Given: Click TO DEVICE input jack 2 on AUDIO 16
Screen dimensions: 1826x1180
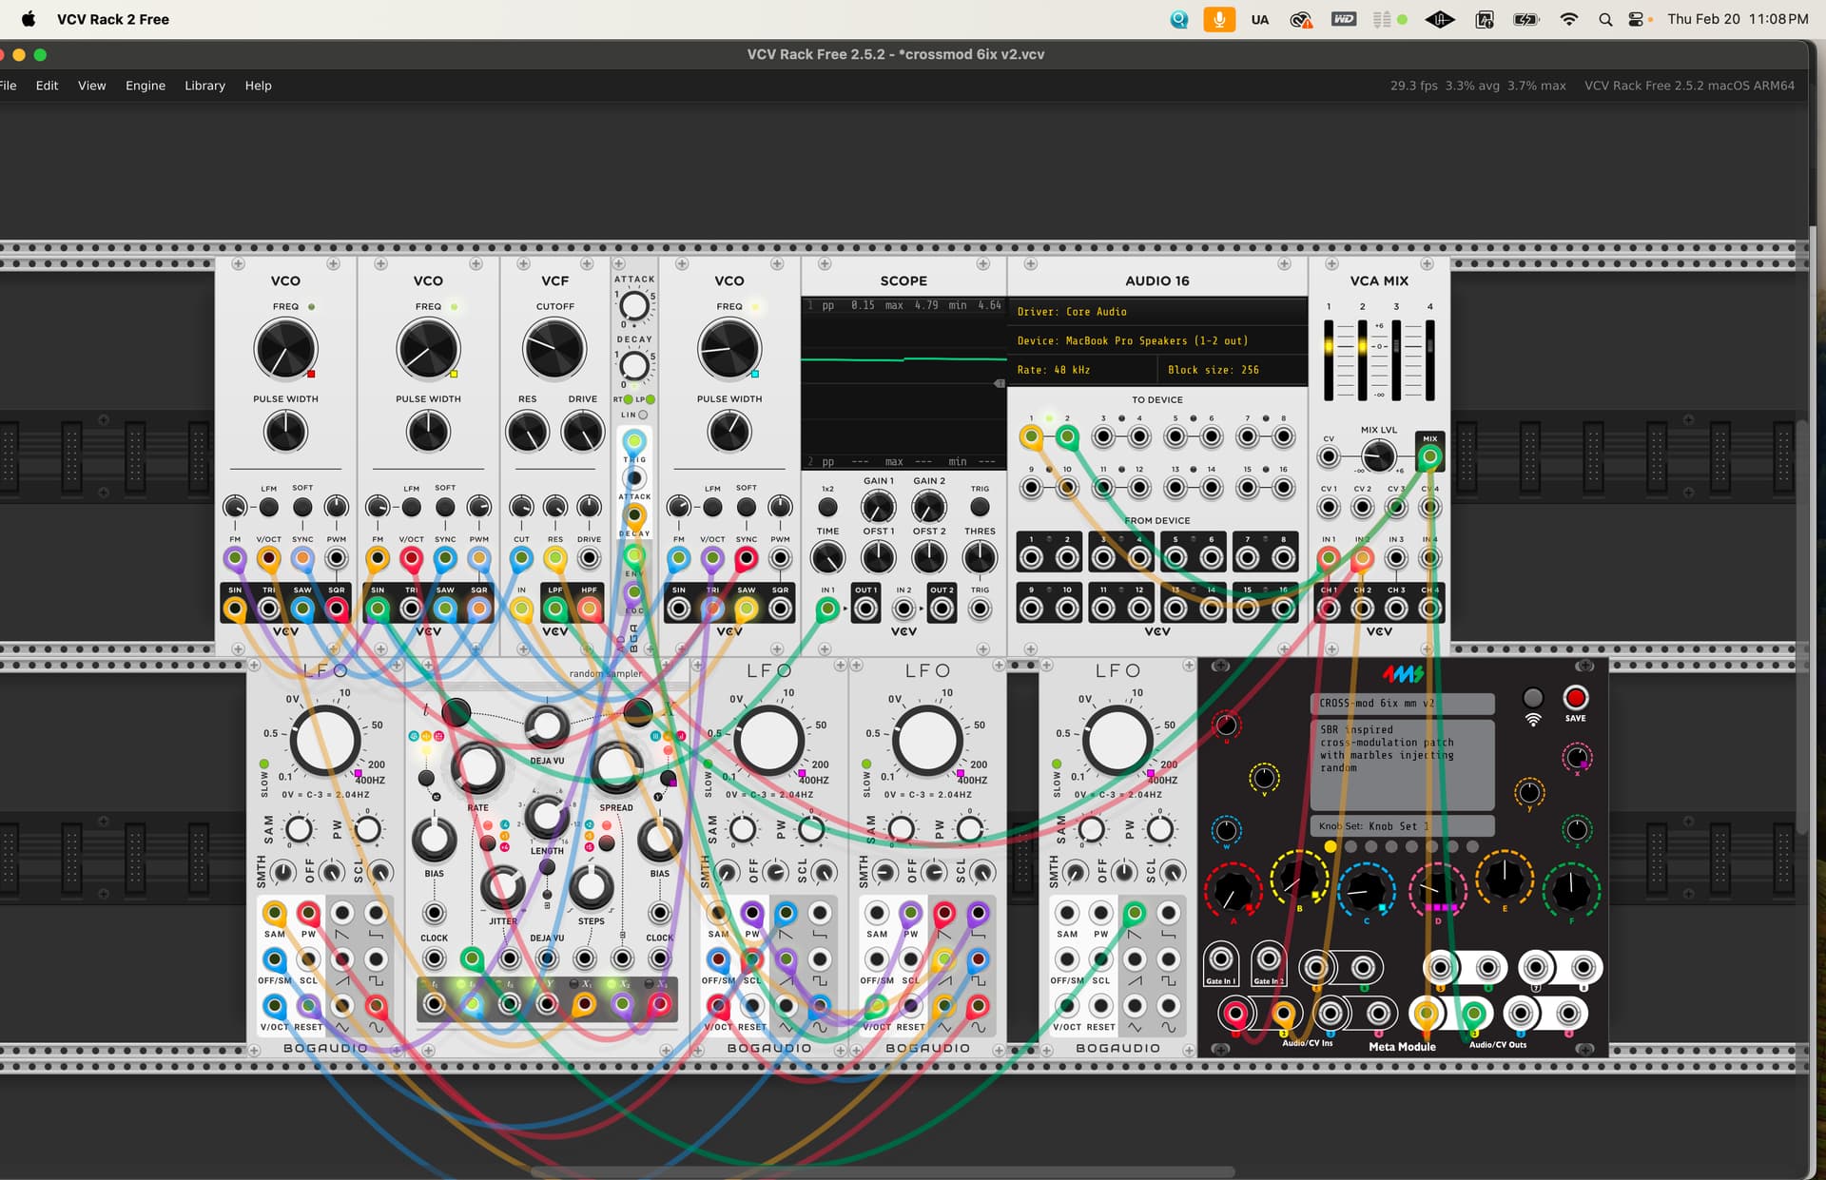Looking at the screenshot, I should (x=1067, y=437).
